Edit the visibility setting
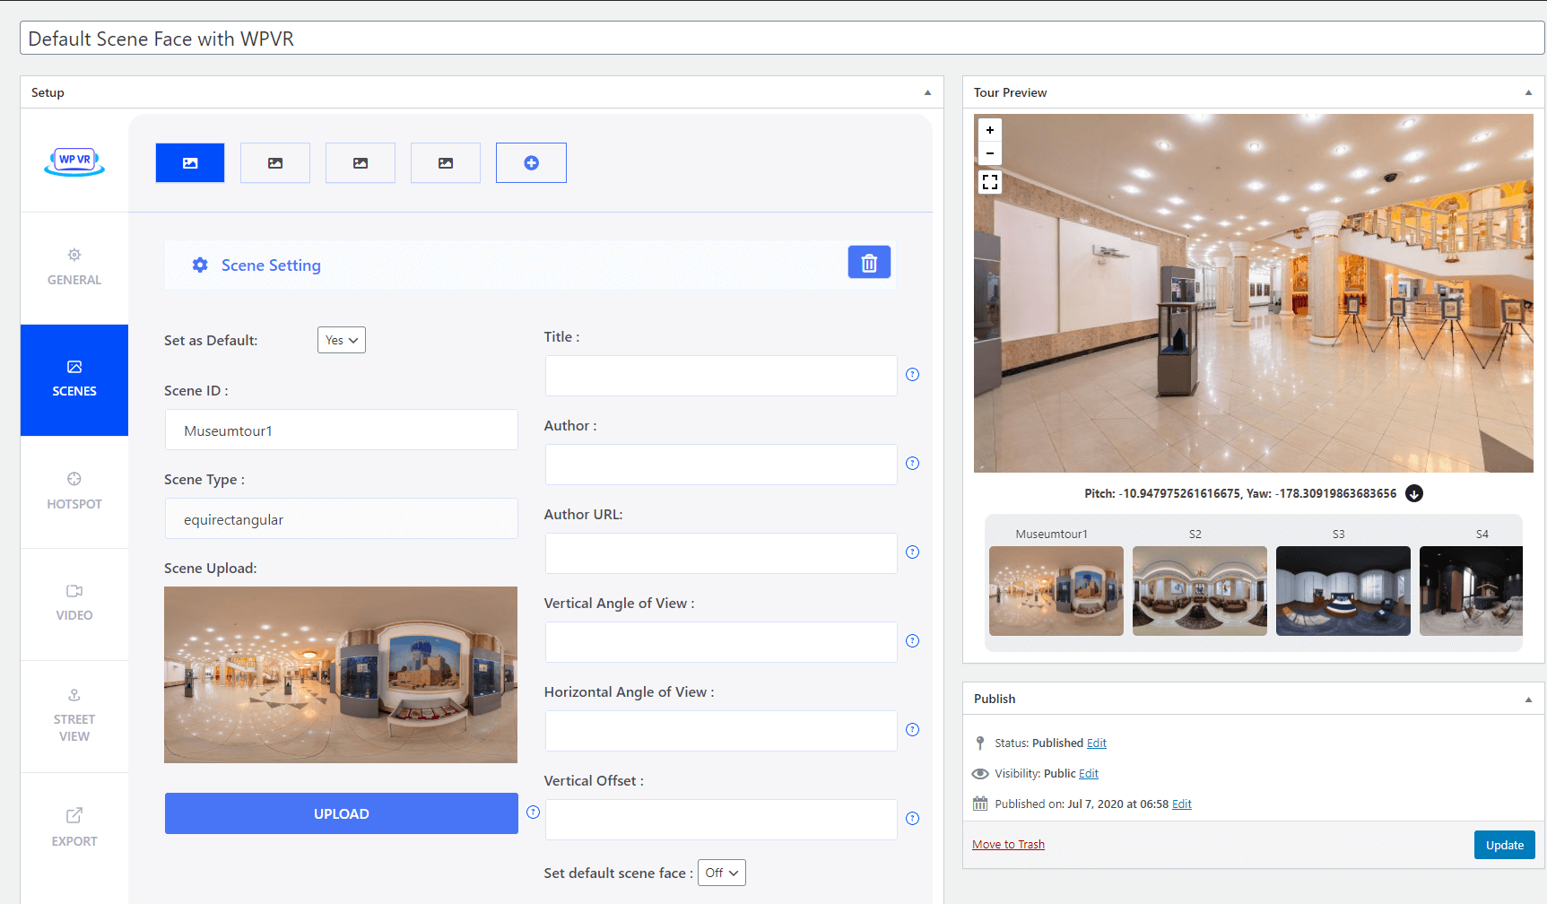This screenshot has height=904, width=1547. [x=1089, y=774]
